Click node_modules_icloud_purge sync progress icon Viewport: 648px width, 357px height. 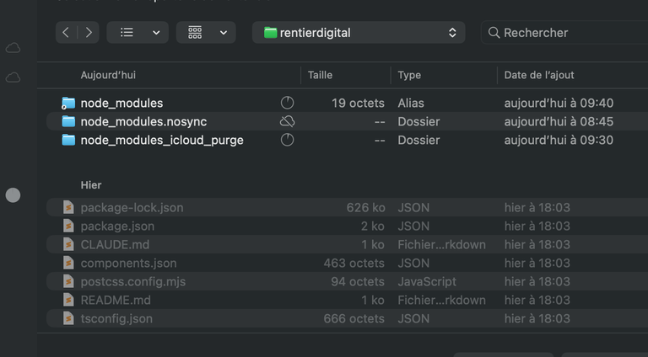pyautogui.click(x=287, y=140)
